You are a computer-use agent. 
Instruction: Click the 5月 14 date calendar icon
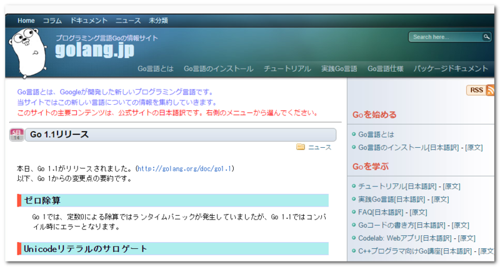point(17,135)
